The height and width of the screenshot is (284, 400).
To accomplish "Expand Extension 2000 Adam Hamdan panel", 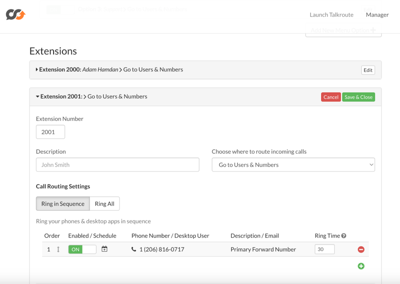I will pos(37,69).
